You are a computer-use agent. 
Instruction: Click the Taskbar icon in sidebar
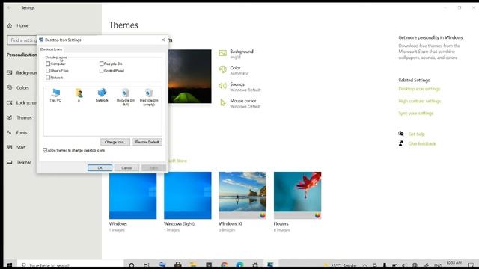tap(10, 162)
